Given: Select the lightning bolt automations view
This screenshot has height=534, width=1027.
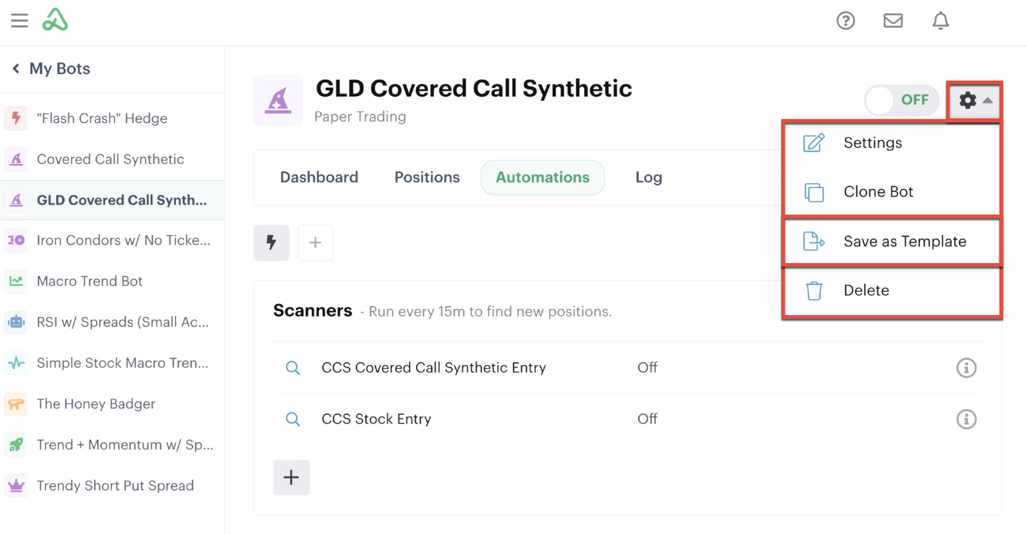Looking at the screenshot, I should pos(271,243).
